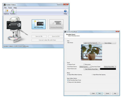
Task: Click the black record volume level bar
Action: [108, 69]
